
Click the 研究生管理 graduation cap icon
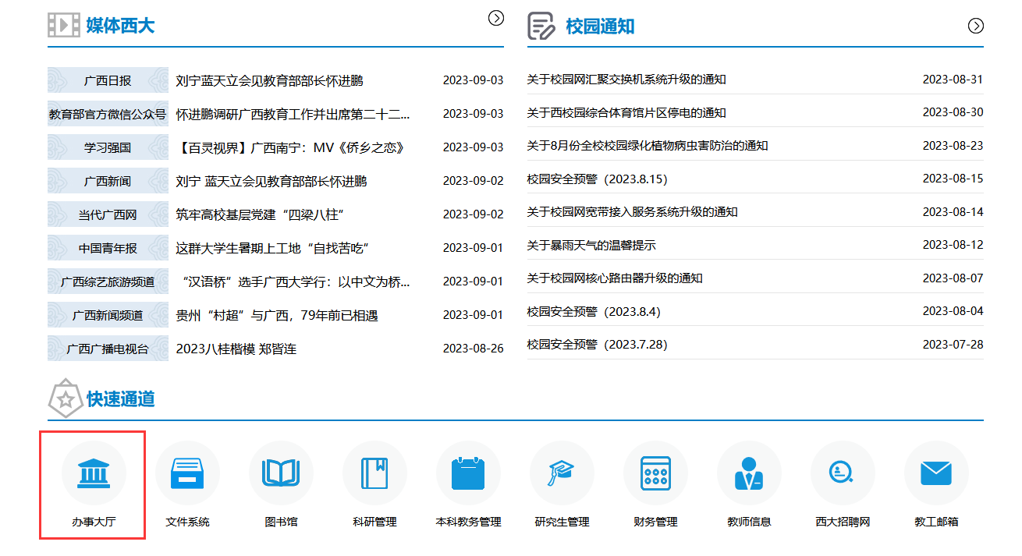(x=562, y=473)
